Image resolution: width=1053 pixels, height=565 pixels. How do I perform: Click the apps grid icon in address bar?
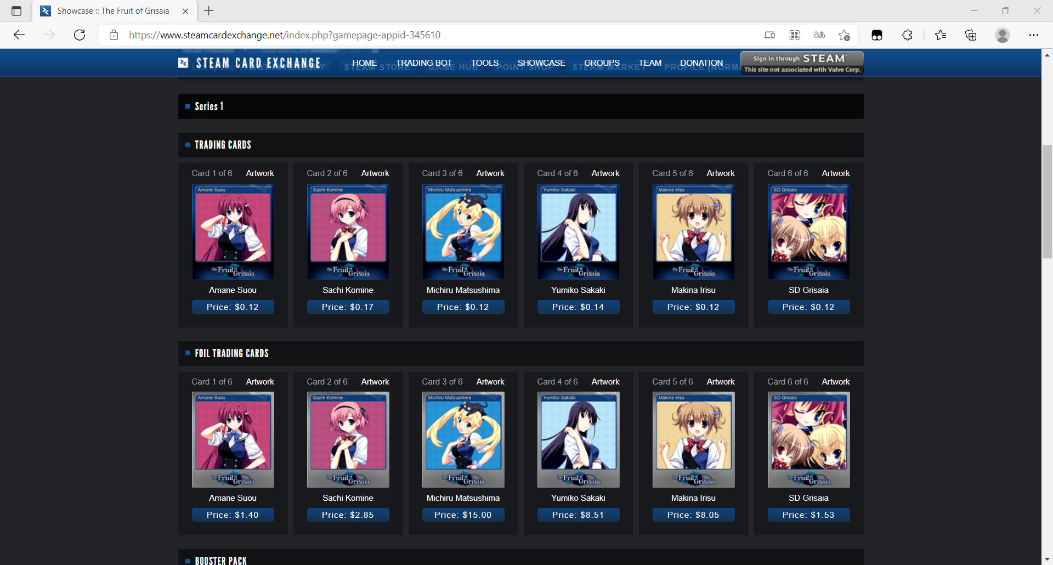coord(794,35)
